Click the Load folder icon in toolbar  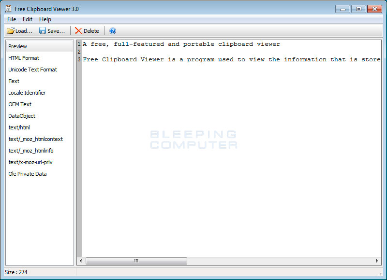click(10, 31)
